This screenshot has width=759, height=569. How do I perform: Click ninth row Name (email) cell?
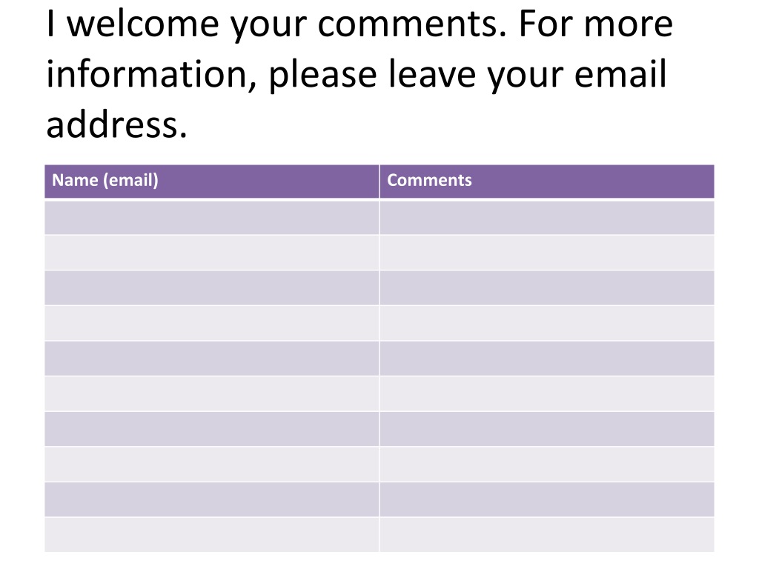[212, 499]
